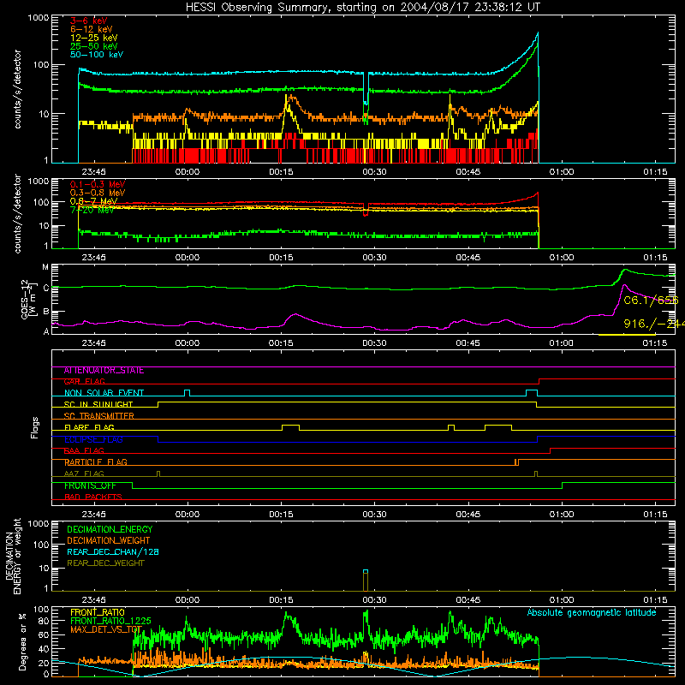Select the 25-50 keV legend label
This screenshot has width=685, height=685.
[x=94, y=46]
